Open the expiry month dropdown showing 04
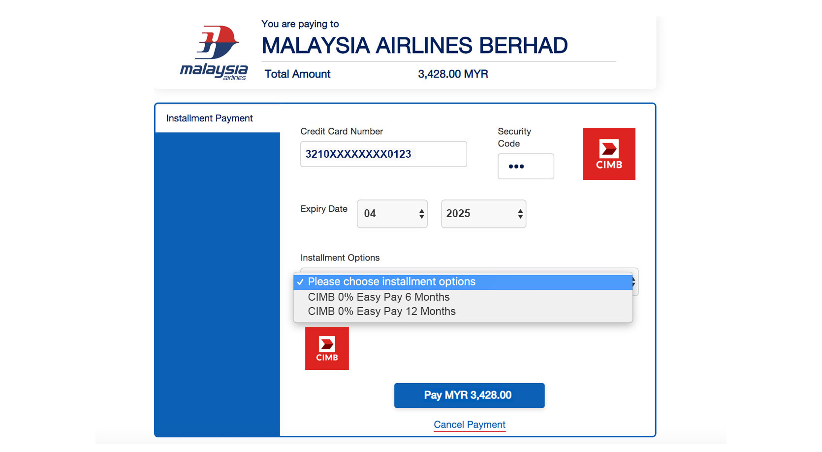The width and height of the screenshot is (822, 452). point(392,214)
